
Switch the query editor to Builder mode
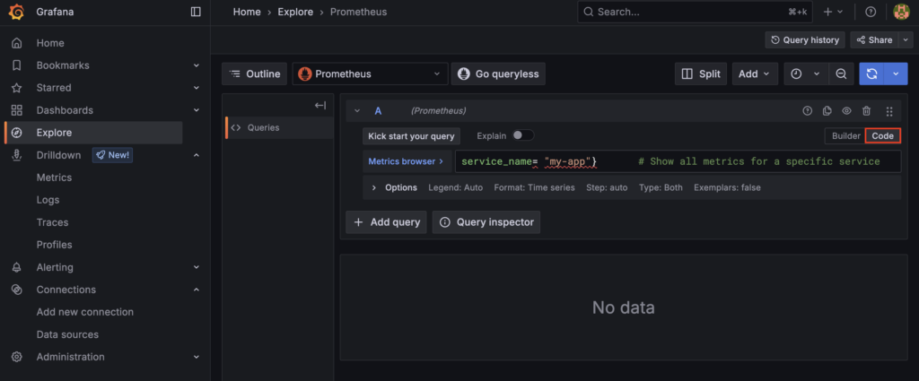(x=845, y=135)
